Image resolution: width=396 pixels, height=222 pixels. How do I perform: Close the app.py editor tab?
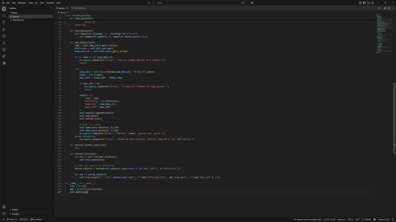point(67,8)
